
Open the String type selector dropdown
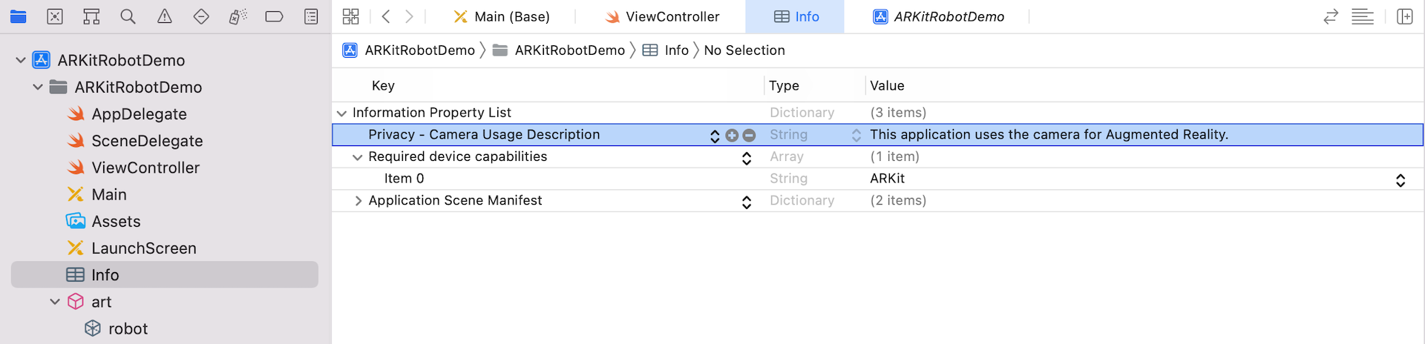coord(856,135)
